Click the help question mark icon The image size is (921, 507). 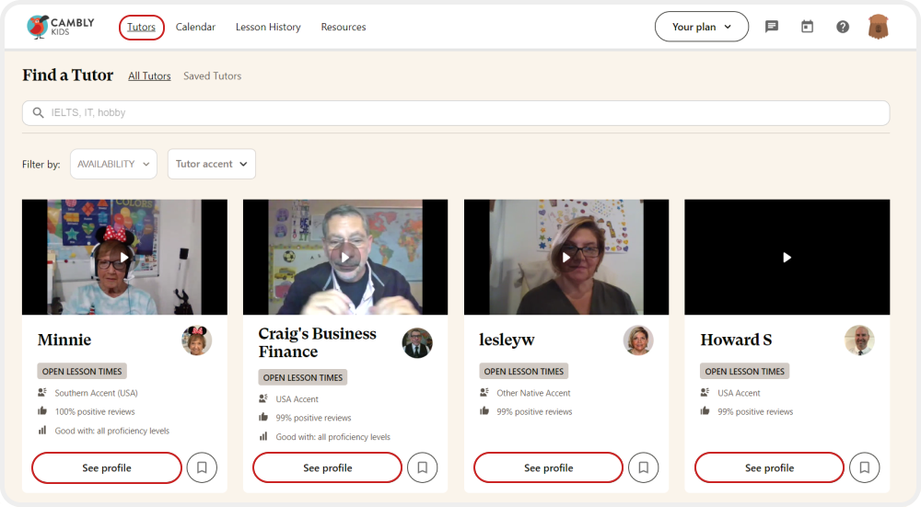click(843, 27)
